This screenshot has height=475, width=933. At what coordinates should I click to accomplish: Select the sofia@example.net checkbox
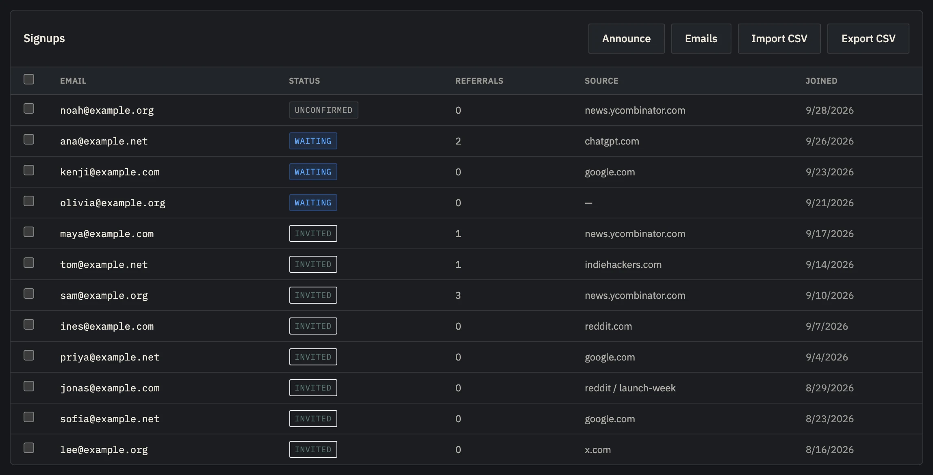[29, 417]
